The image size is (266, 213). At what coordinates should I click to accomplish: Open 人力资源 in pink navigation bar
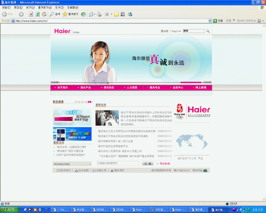coord(132,88)
